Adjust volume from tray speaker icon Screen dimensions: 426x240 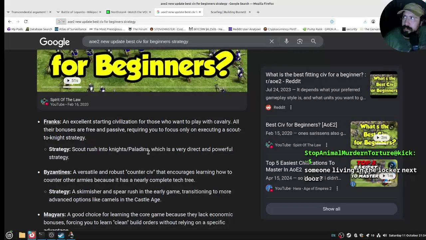(x=385, y=235)
